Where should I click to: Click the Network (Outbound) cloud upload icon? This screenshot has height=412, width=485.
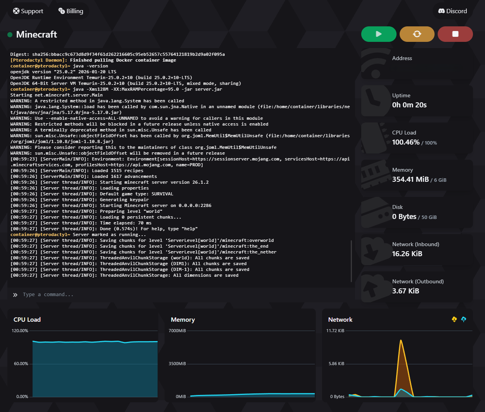[x=373, y=286]
